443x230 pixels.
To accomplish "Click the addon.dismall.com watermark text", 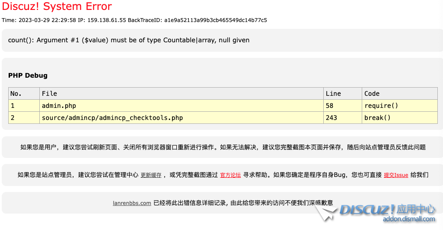I will (409, 219).
